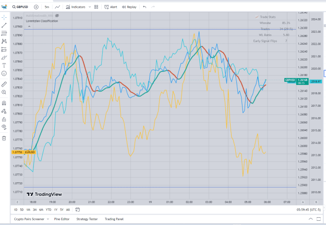Click the EURUSD price label
The height and width of the screenshot is (225, 326).
click(23, 152)
